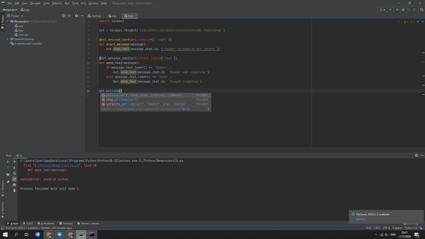The height and width of the screenshot is (239, 425).
Task: Click Run with Coverage icon in top toolbar
Action: coord(409,10)
